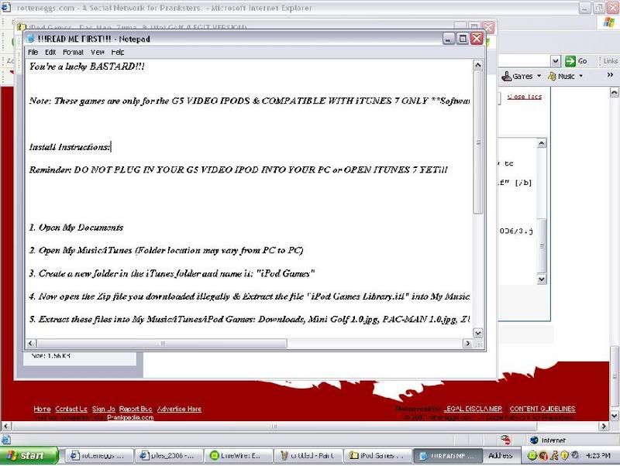Click the Notepad title bar icon
This screenshot has height=466, width=620.
(x=31, y=39)
